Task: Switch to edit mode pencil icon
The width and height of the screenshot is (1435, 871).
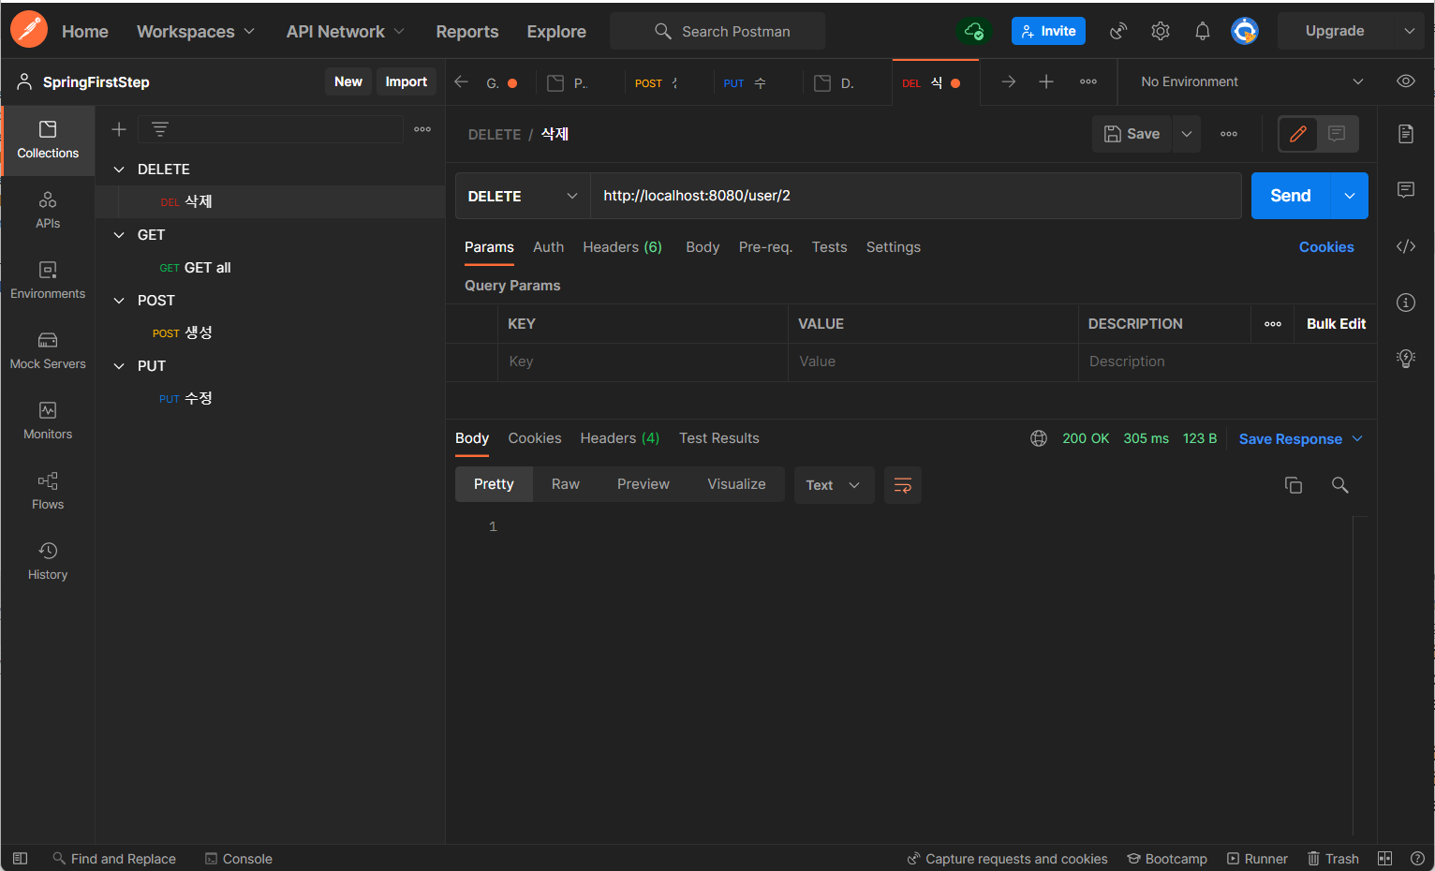Action: point(1298,134)
